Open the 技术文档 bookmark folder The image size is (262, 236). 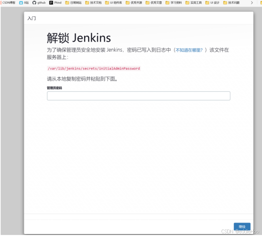[93, 3]
